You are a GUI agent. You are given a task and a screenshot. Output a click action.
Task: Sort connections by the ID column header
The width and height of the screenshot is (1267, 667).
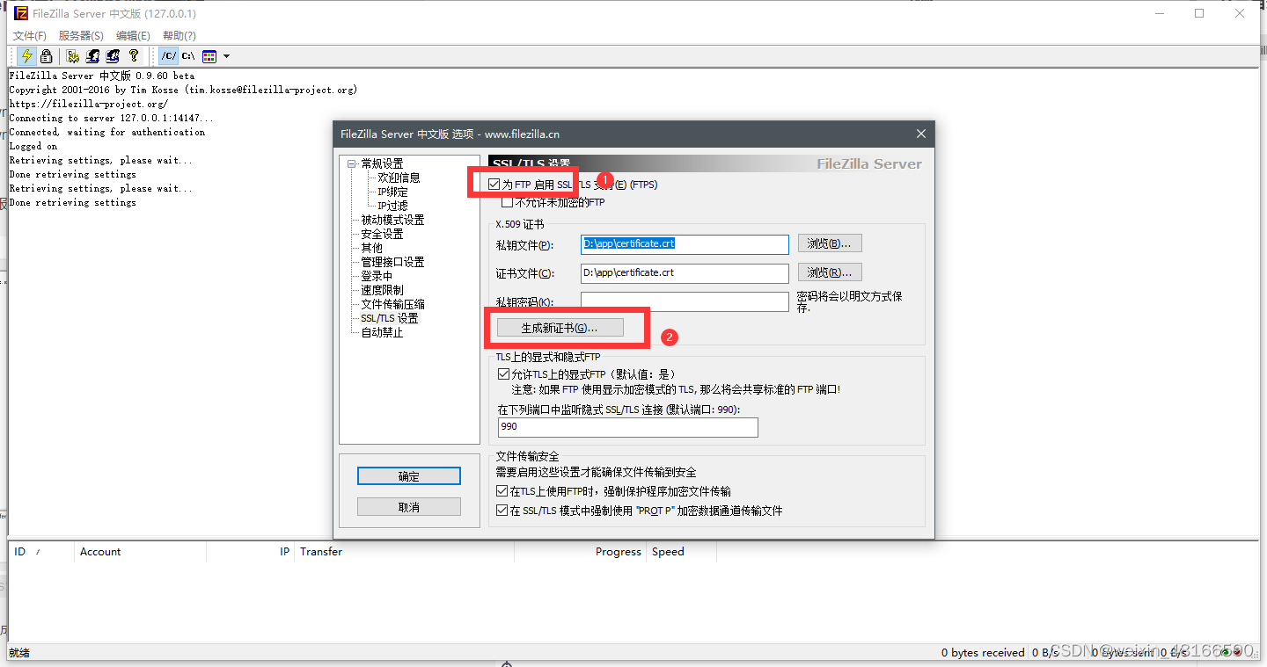pos(40,552)
